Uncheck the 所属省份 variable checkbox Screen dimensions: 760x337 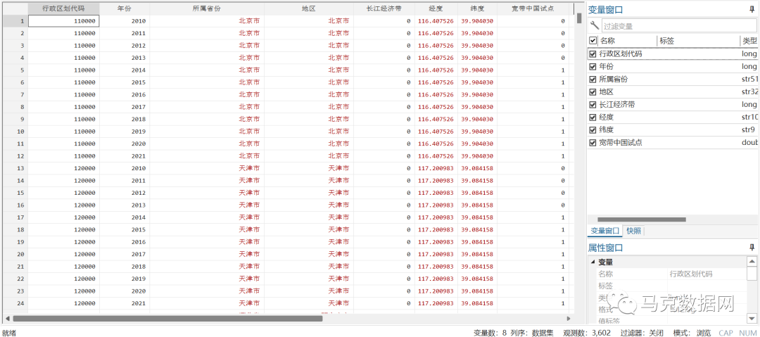point(593,79)
